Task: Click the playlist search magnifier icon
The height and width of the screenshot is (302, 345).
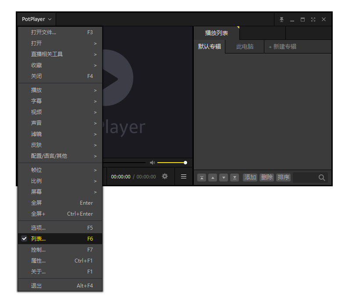Action: 322,178
